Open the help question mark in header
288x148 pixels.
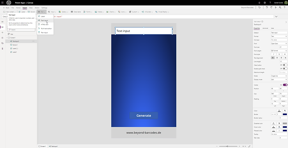coord(270,3)
